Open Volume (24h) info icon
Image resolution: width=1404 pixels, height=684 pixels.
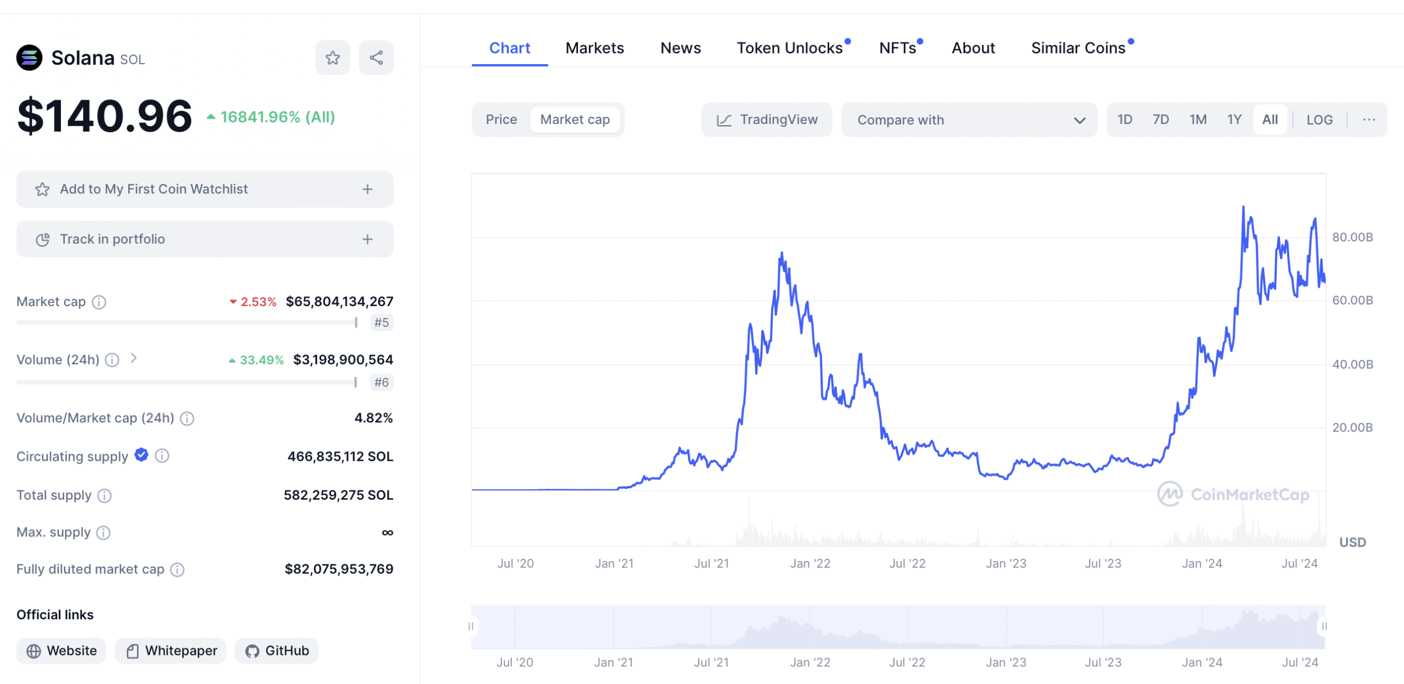pyautogui.click(x=112, y=360)
